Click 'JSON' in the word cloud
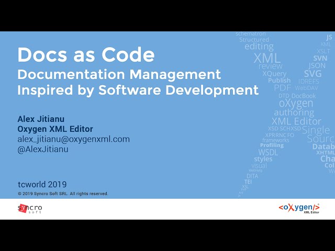 (x=317, y=65)
